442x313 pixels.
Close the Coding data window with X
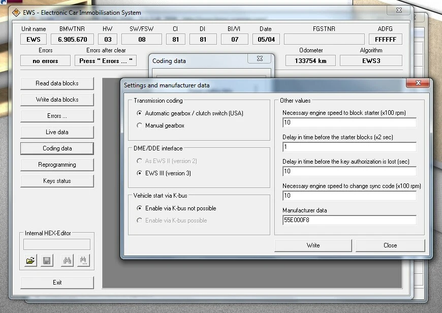coord(259,58)
